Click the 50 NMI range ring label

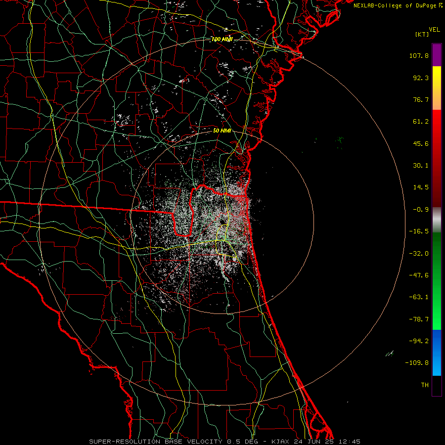click(x=222, y=131)
